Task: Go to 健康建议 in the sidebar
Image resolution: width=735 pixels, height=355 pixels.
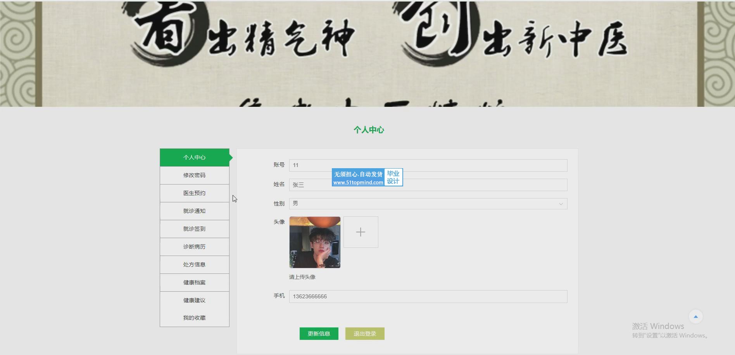Action: coord(195,300)
